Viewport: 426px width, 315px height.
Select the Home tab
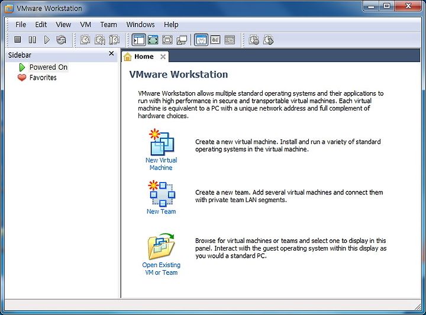[x=144, y=56]
